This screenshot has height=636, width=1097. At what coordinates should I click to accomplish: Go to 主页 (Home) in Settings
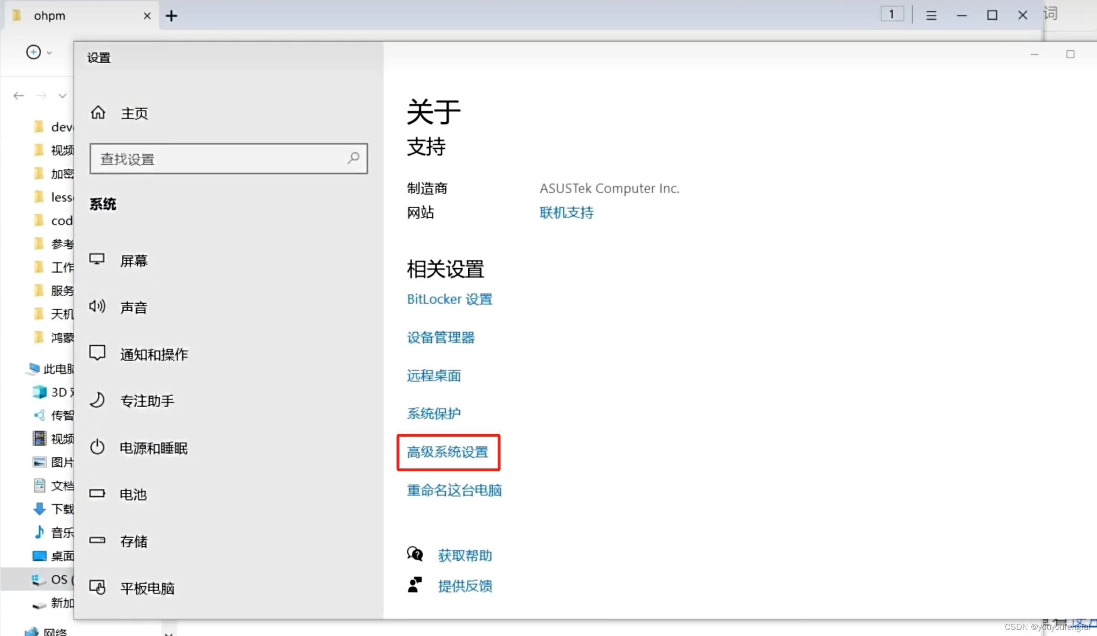pyautogui.click(x=134, y=113)
